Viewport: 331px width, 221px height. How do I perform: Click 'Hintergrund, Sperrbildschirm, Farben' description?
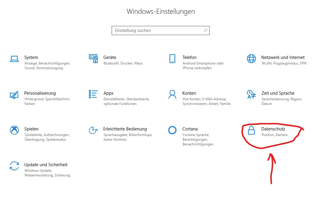pos(47,101)
